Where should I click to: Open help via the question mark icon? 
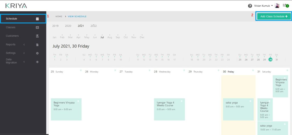point(250,6)
